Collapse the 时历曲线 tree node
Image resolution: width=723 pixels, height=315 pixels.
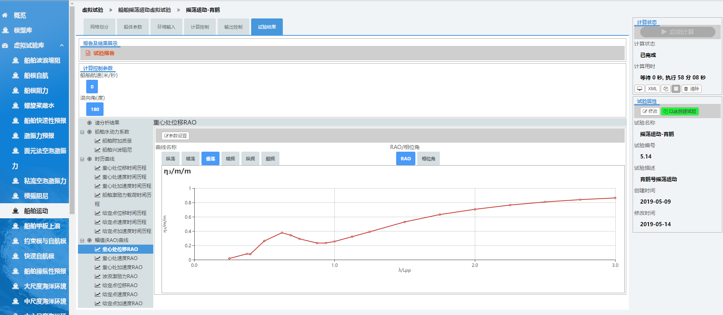click(82, 159)
